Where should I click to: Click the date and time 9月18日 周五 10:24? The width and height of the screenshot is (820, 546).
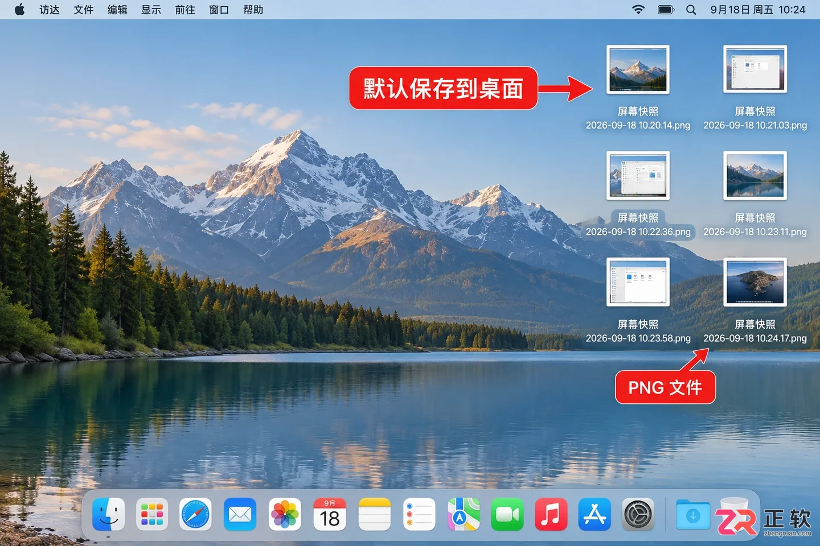[758, 10]
